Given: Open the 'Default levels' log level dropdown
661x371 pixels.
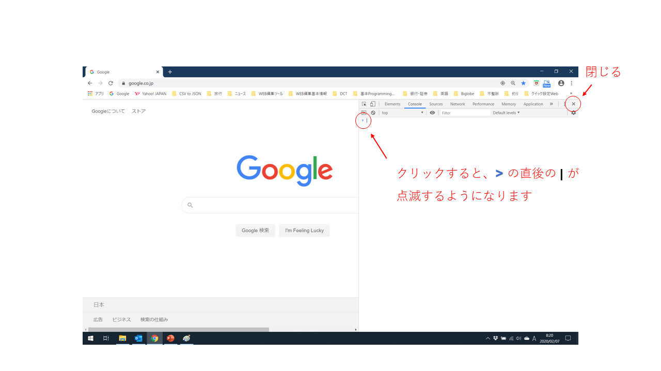Looking at the screenshot, I should click(506, 113).
